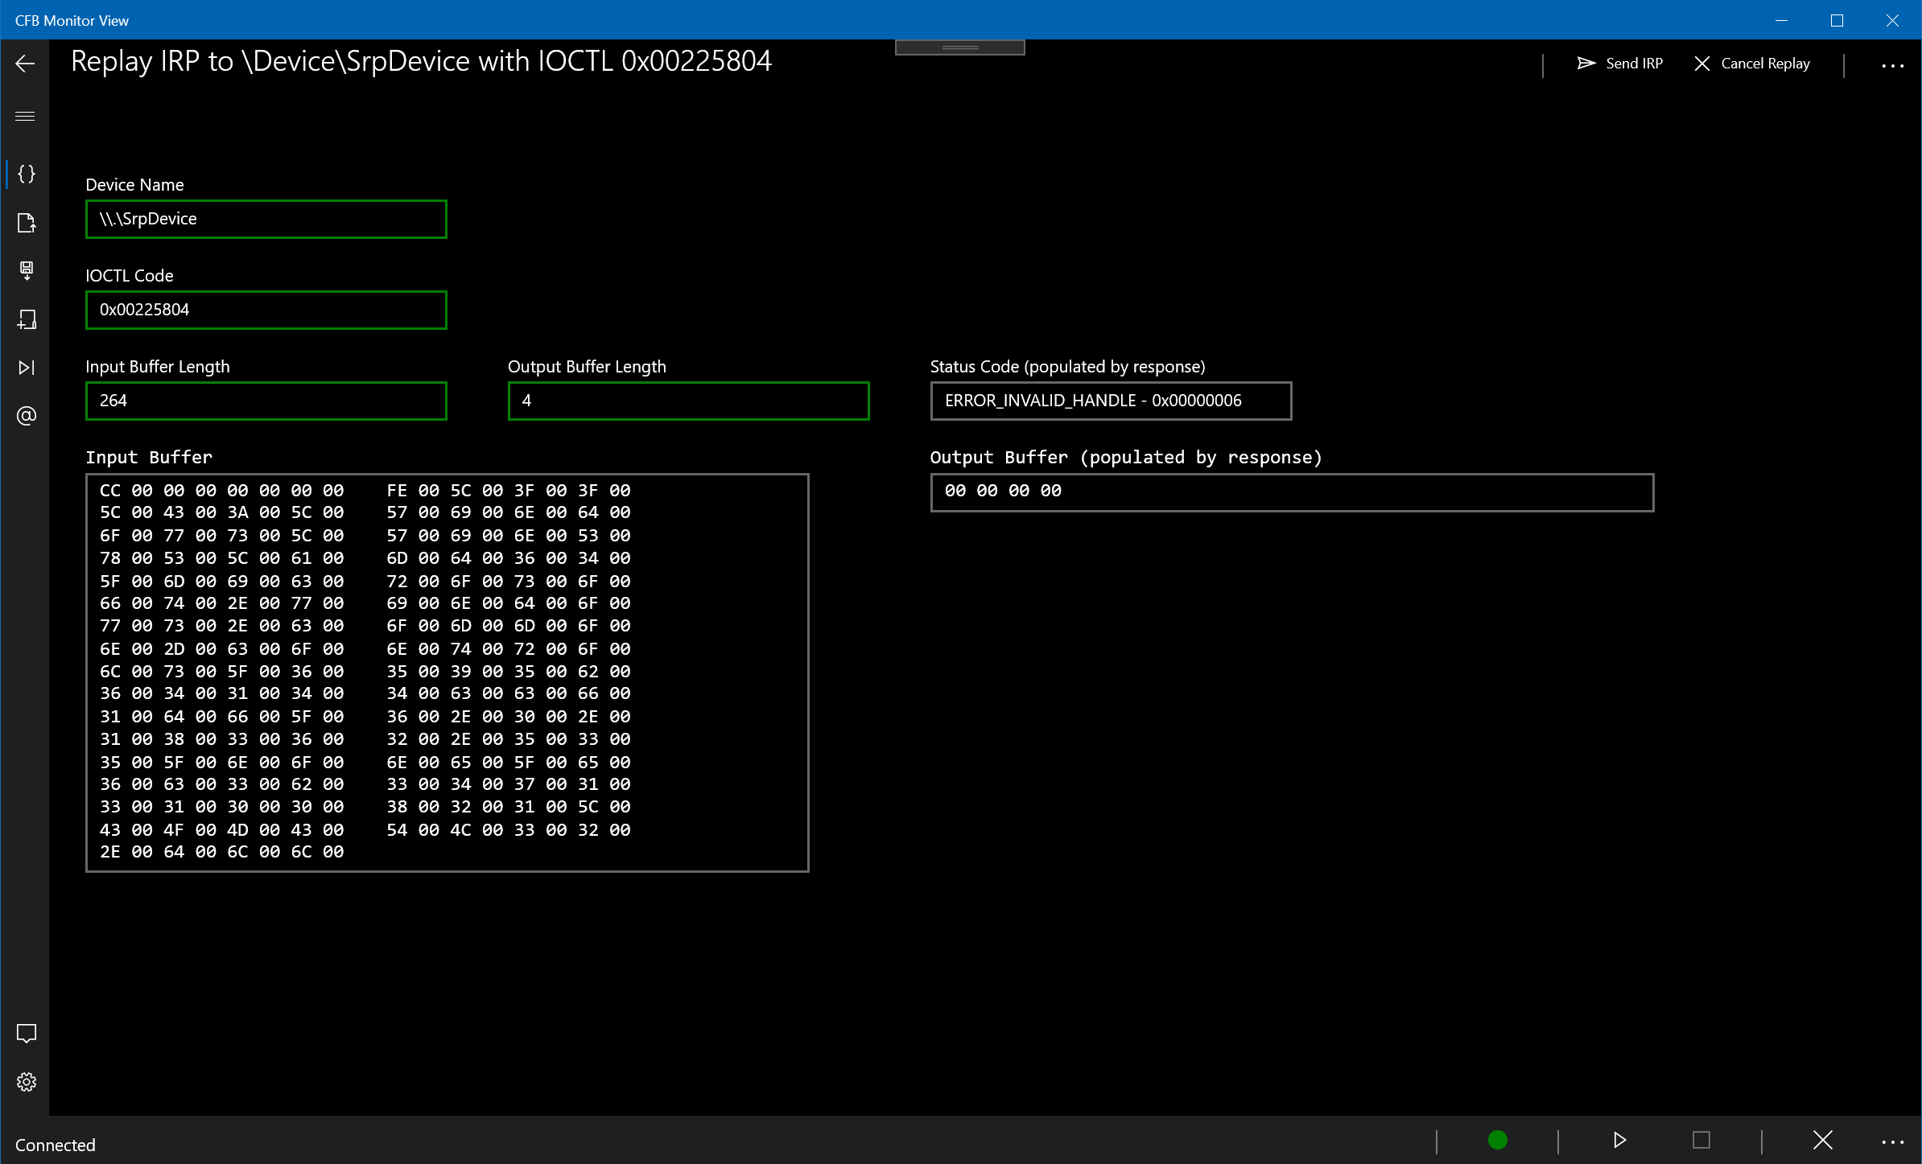Click the skip-to-end replay sidebar icon
This screenshot has width=1922, height=1164.
[27, 368]
